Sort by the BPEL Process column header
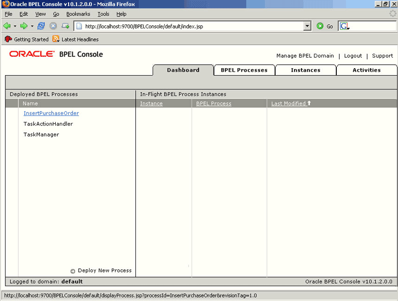The width and height of the screenshot is (398, 301). click(x=214, y=103)
